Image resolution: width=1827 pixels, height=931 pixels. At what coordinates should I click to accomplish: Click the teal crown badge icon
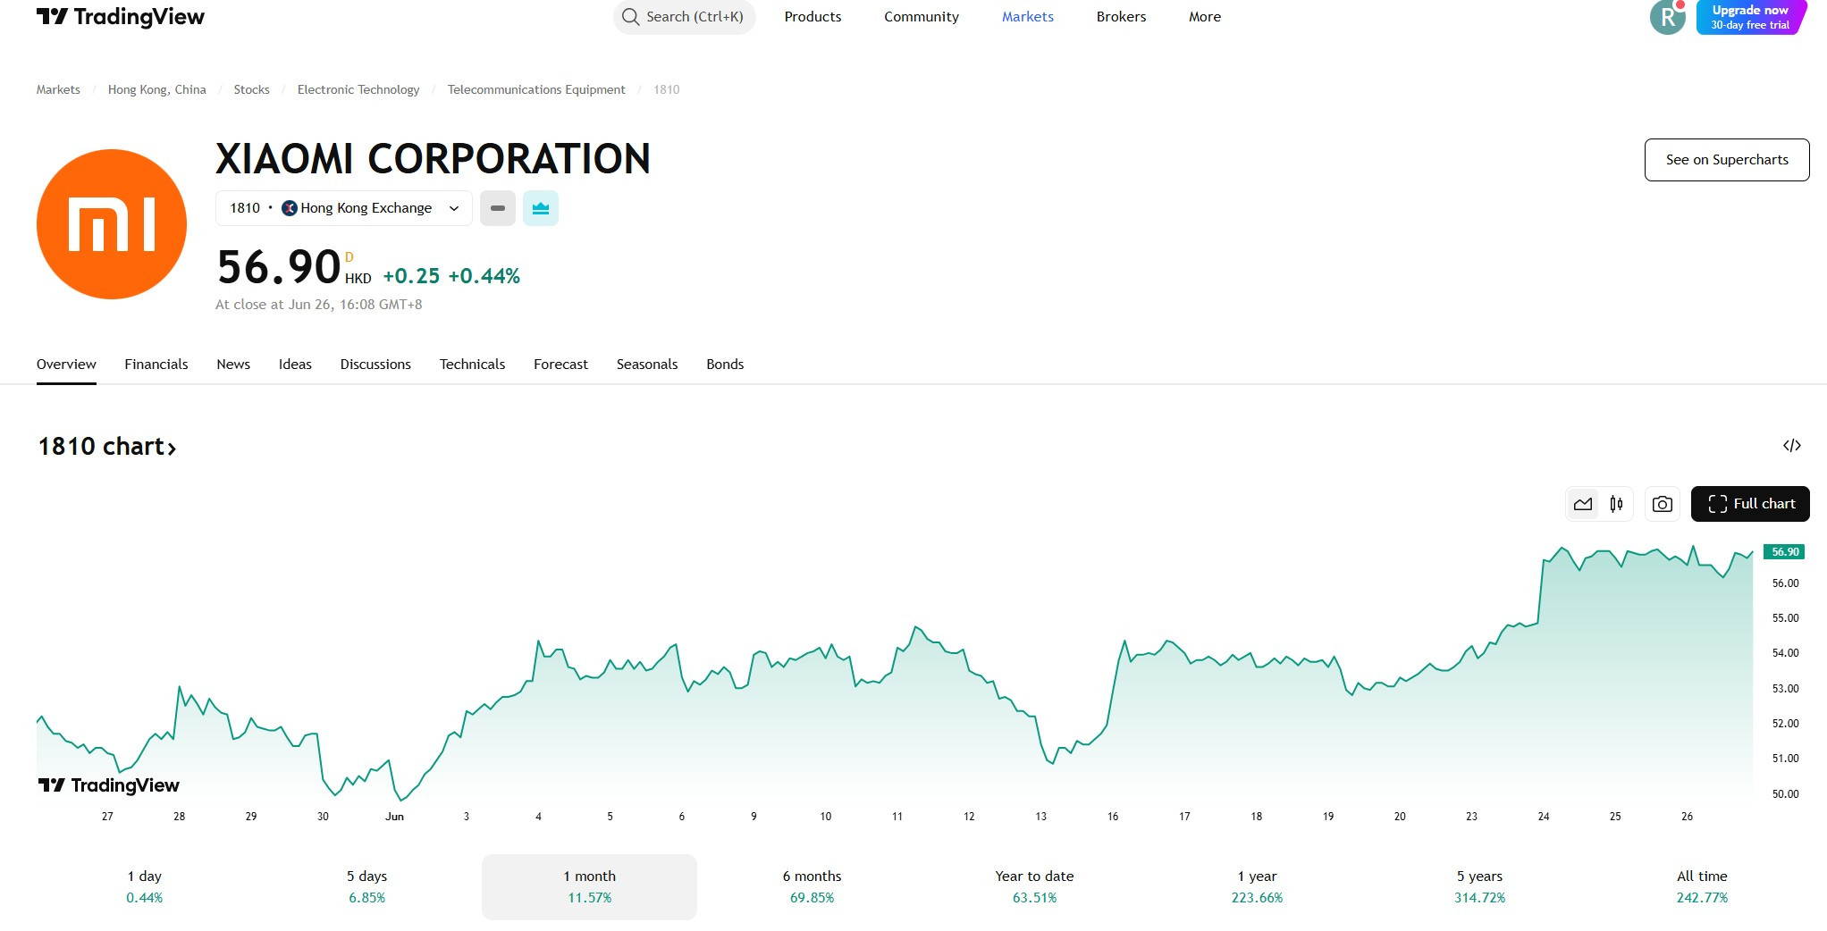[541, 208]
